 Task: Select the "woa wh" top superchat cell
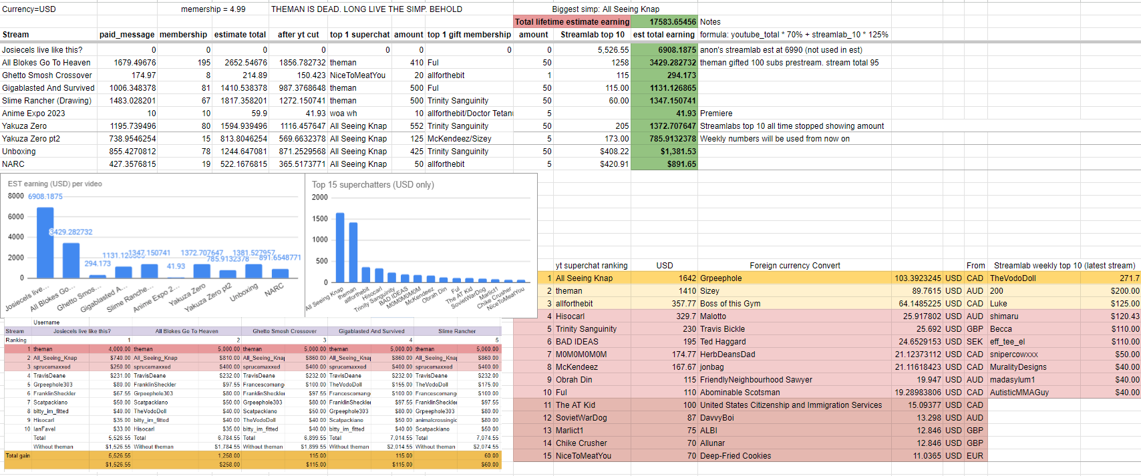tap(343, 113)
